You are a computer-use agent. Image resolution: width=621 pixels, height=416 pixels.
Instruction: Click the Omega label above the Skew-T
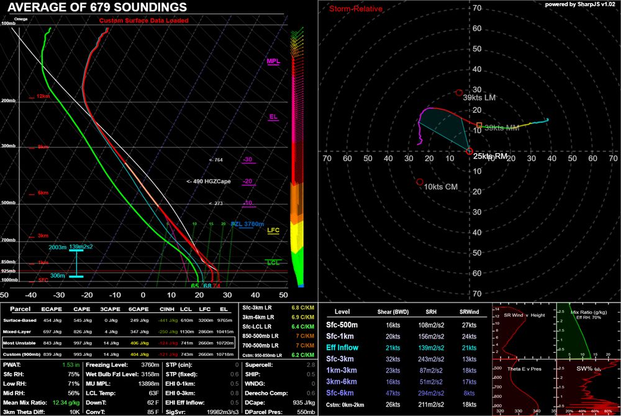point(20,19)
